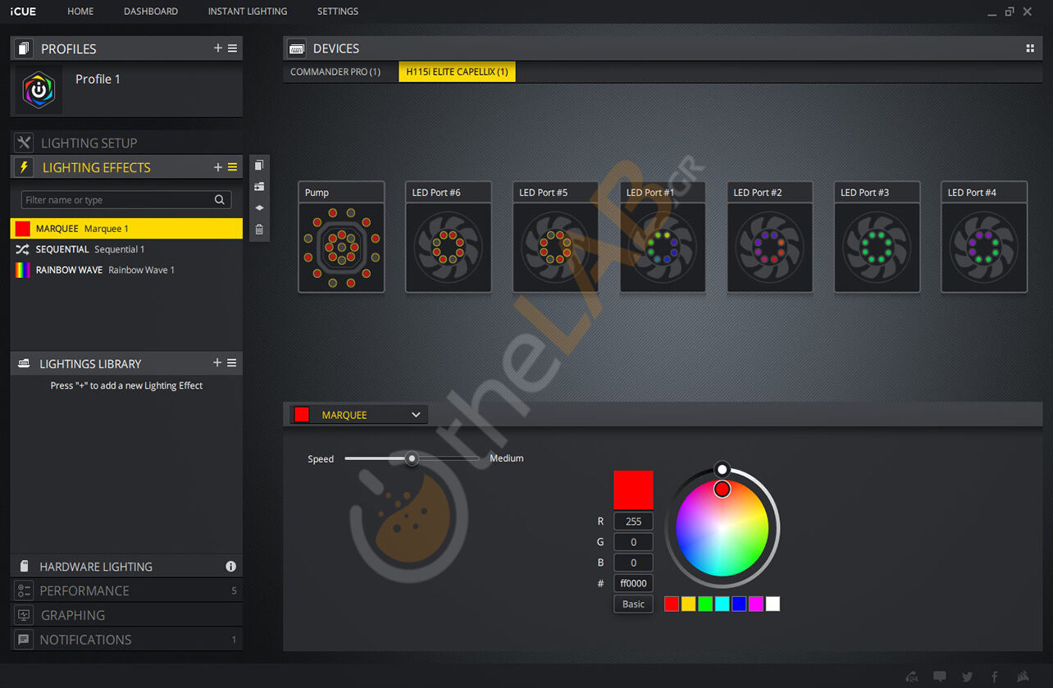Screen dimensions: 1053x688
Task: Open SETTINGS menu
Action: [338, 11]
